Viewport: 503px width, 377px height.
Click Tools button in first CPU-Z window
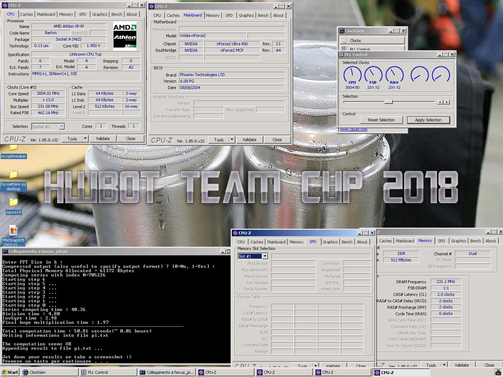[72, 139]
